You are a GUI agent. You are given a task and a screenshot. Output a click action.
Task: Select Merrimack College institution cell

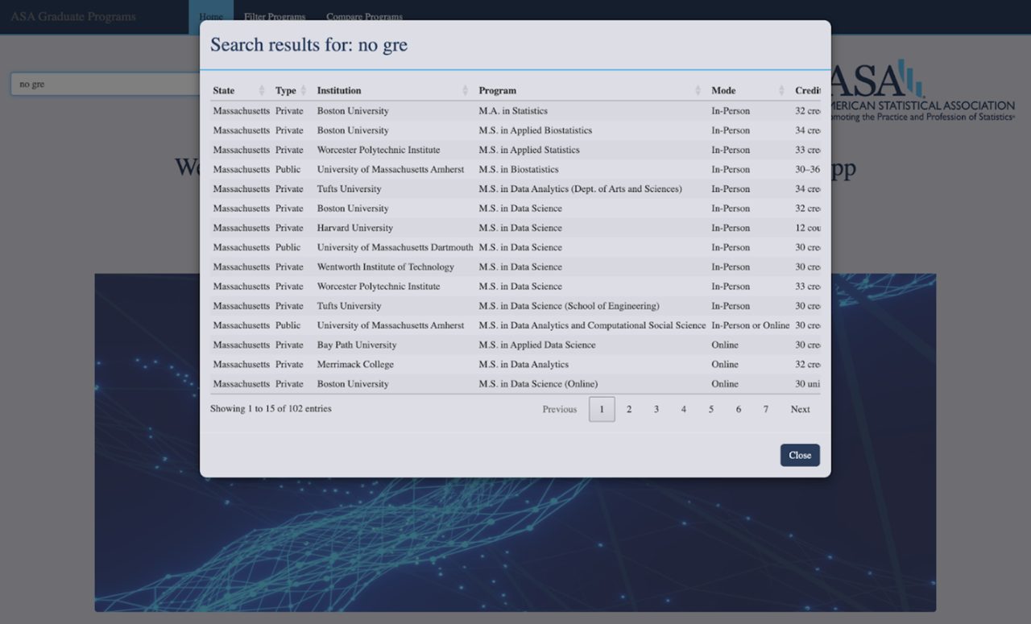point(355,365)
